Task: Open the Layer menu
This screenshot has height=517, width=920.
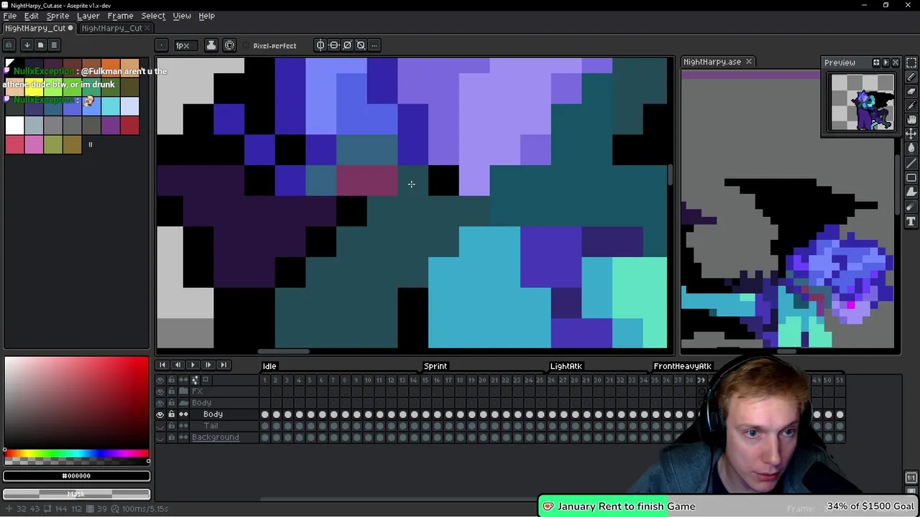Action: pos(88,16)
